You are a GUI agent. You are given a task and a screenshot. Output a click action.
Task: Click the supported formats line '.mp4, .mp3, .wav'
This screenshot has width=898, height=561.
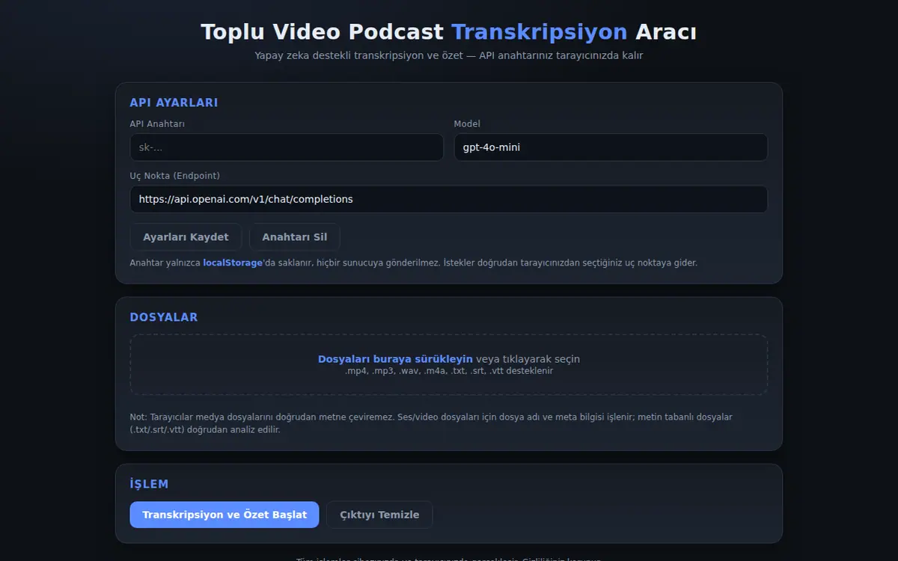point(449,371)
